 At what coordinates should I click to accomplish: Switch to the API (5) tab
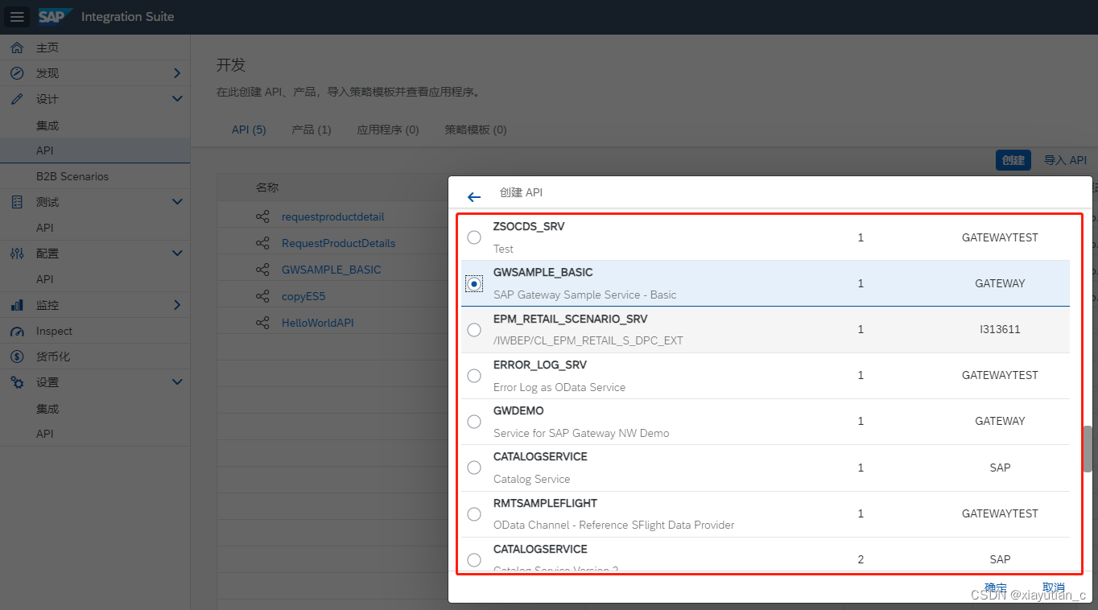(x=249, y=130)
